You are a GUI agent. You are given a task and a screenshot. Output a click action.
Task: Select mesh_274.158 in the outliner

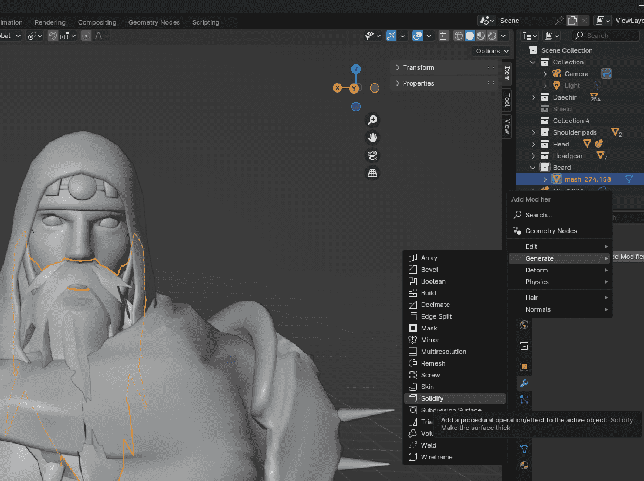[587, 179]
